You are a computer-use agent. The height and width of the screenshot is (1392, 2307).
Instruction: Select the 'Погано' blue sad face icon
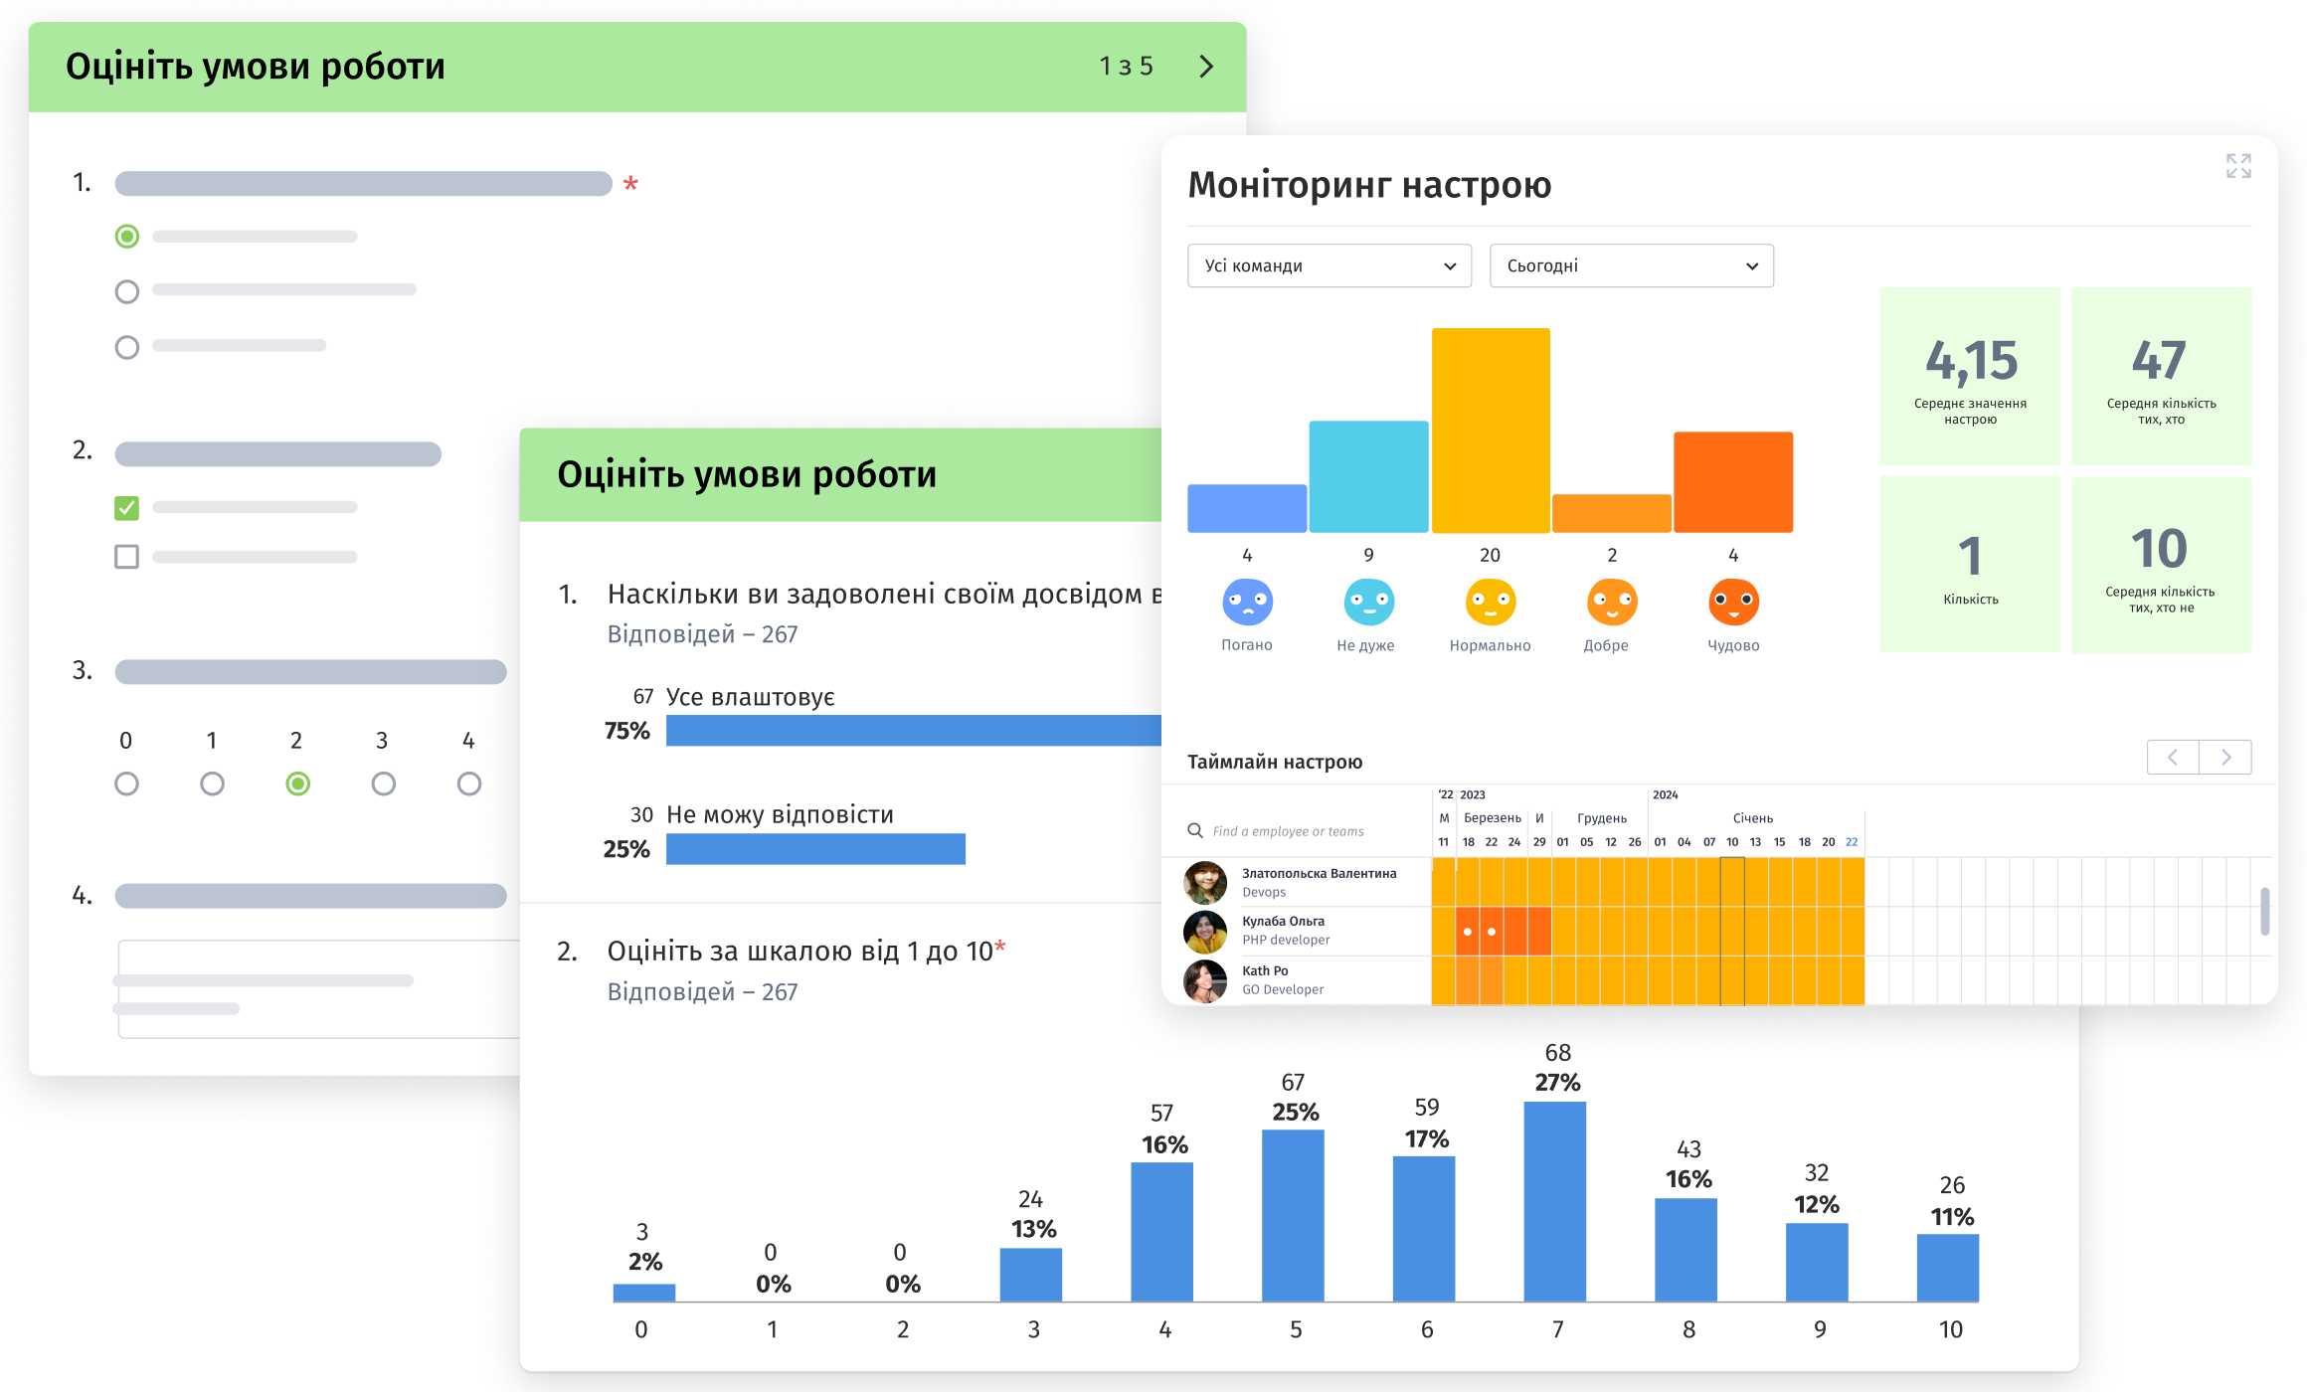[x=1247, y=603]
